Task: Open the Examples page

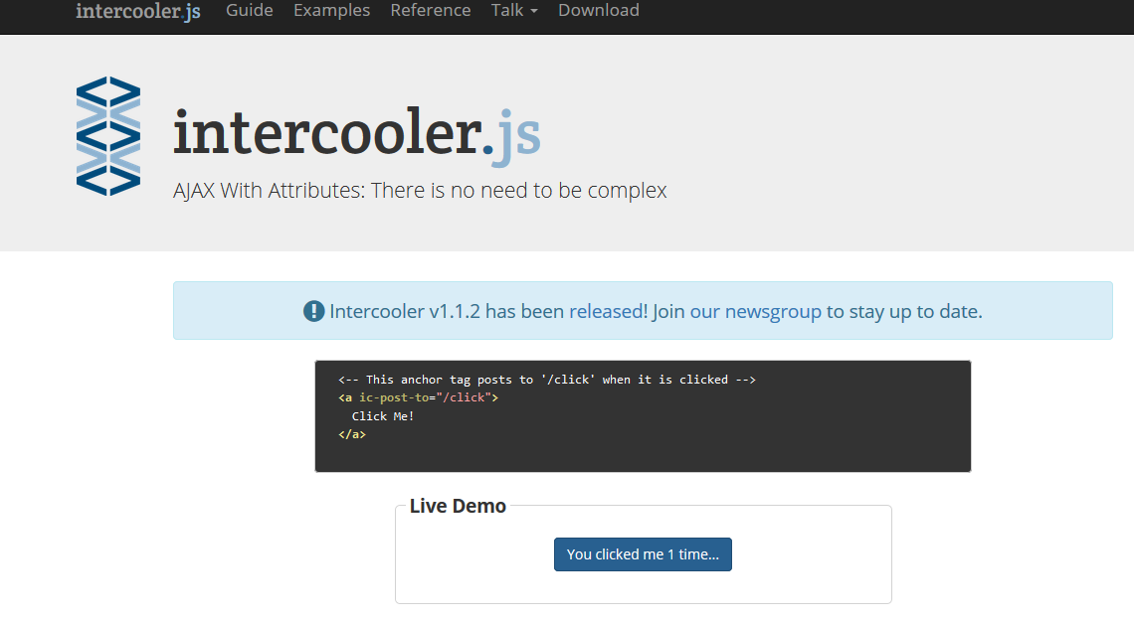Action: [331, 10]
